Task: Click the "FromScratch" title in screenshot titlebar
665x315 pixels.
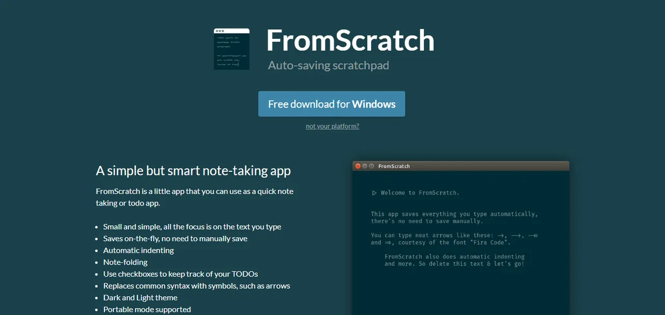Action: [x=394, y=166]
